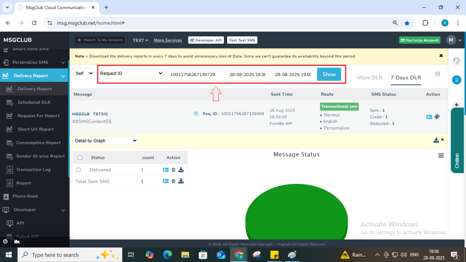This screenshot has width=466, height=262.
Task: Open the Self dropdown
Action: (x=84, y=73)
